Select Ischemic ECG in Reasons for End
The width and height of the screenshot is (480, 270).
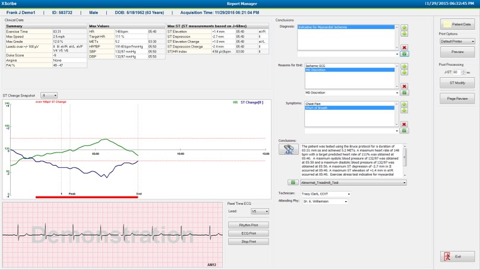coord(315,65)
